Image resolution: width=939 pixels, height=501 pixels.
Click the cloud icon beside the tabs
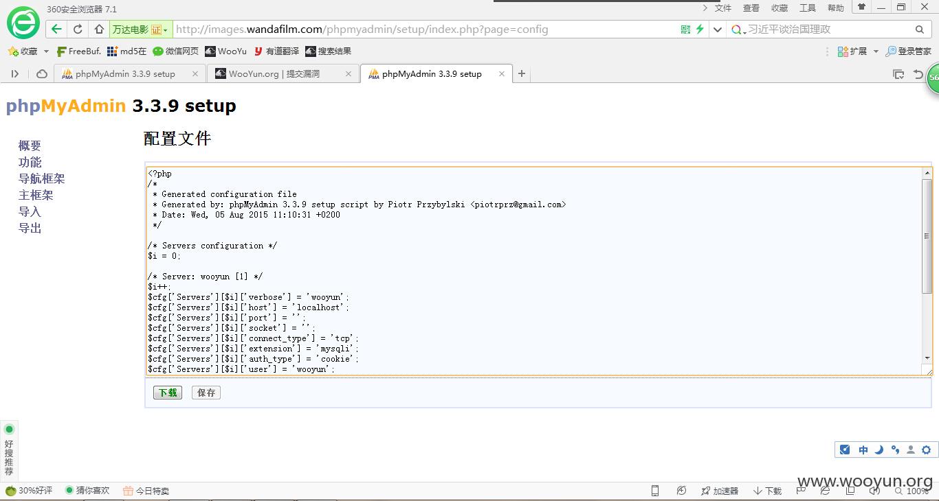[42, 74]
